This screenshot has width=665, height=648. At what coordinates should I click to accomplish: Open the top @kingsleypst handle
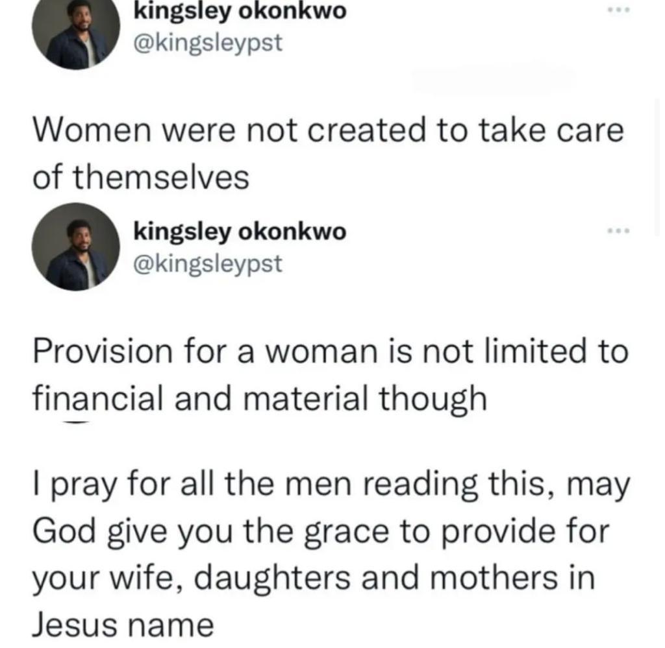208,44
